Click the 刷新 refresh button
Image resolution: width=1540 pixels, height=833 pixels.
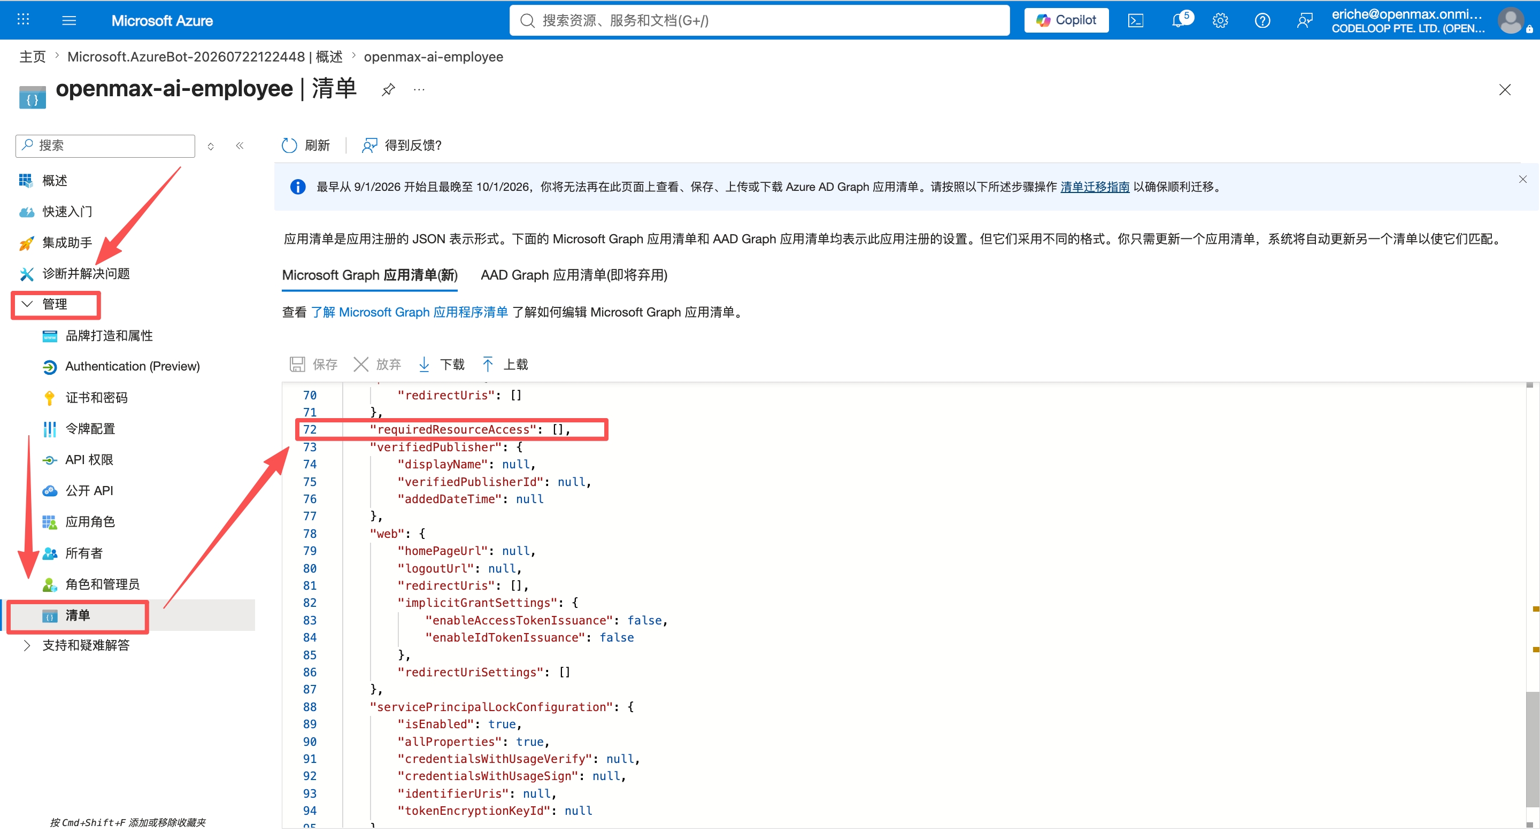pos(305,145)
